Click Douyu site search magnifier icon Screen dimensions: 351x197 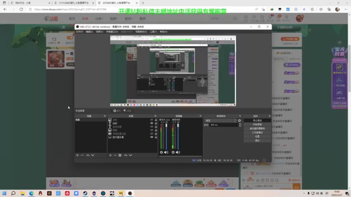point(235,18)
